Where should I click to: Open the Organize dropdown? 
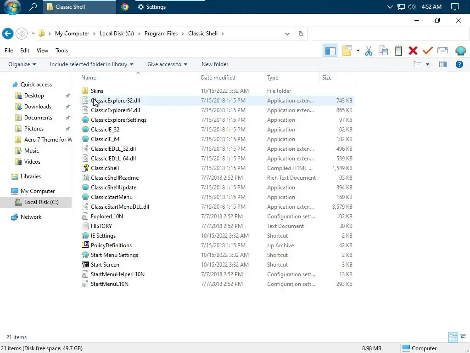(22, 64)
